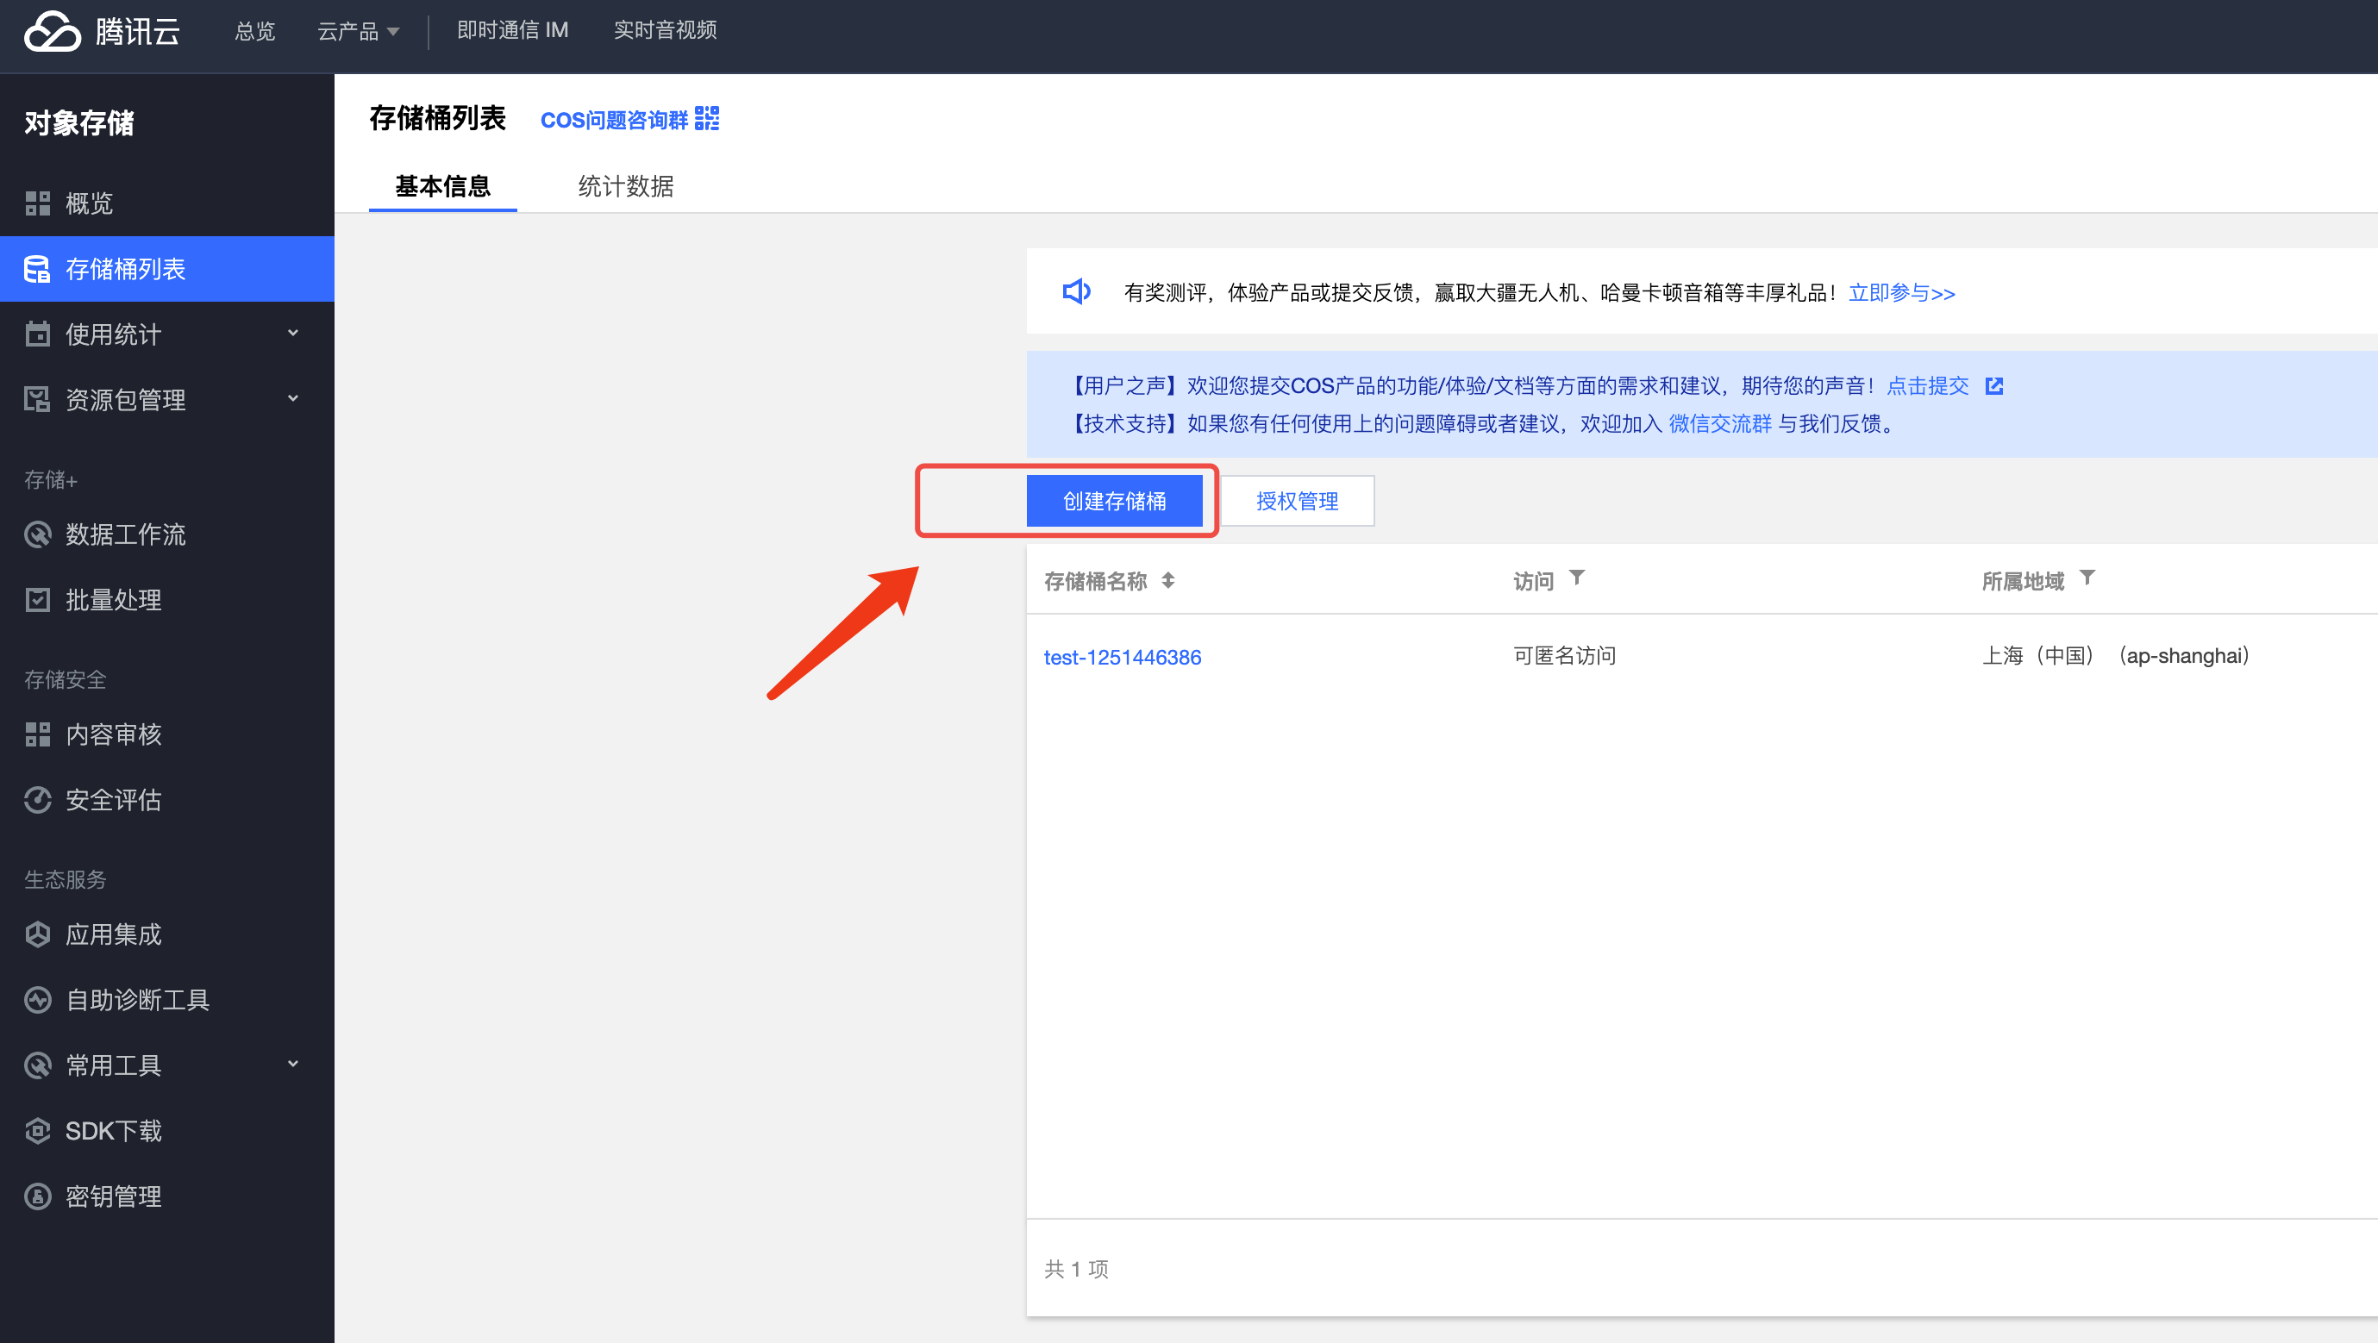Open bucket test-1251446386
Viewport: 2378px width, 1343px height.
pyautogui.click(x=1122, y=657)
